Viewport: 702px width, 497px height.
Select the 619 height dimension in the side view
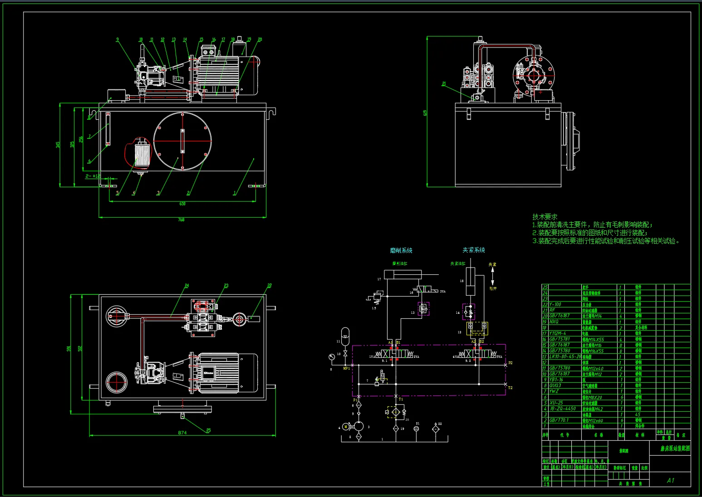coord(425,112)
